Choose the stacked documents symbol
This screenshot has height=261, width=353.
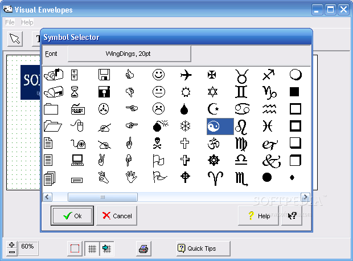(50, 178)
